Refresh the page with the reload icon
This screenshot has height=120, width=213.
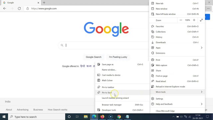19,8
